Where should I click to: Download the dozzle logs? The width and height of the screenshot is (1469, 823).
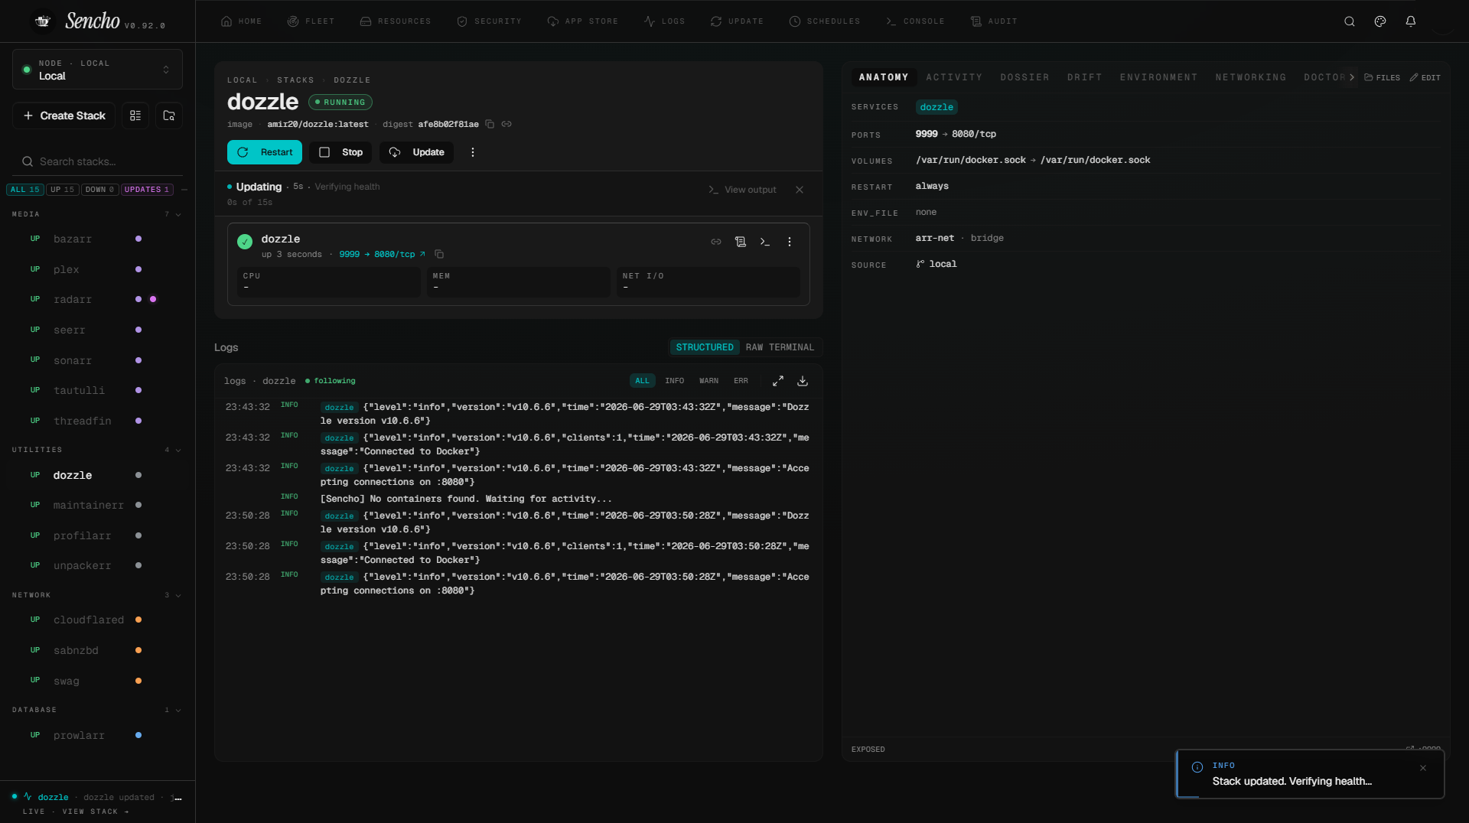point(803,381)
